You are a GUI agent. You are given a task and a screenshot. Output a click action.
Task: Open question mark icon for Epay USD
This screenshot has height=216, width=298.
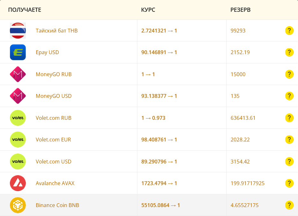(x=289, y=52)
